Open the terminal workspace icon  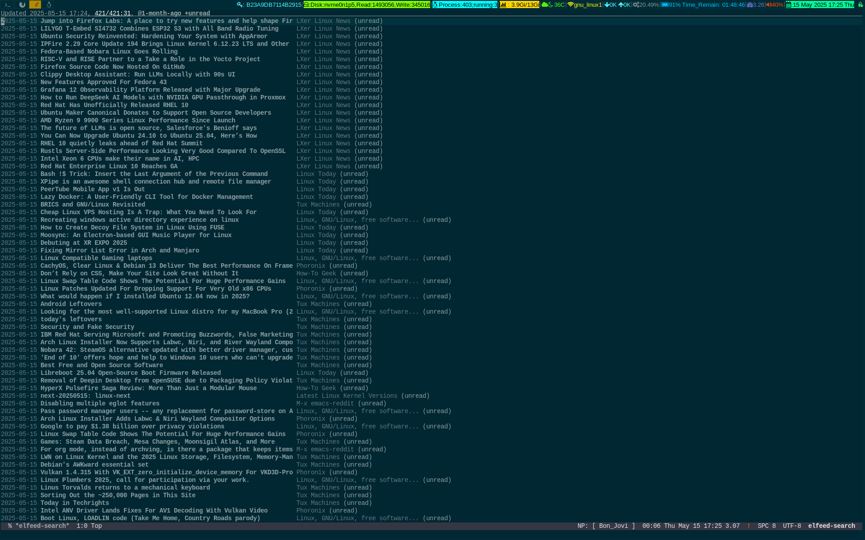(x=8, y=5)
